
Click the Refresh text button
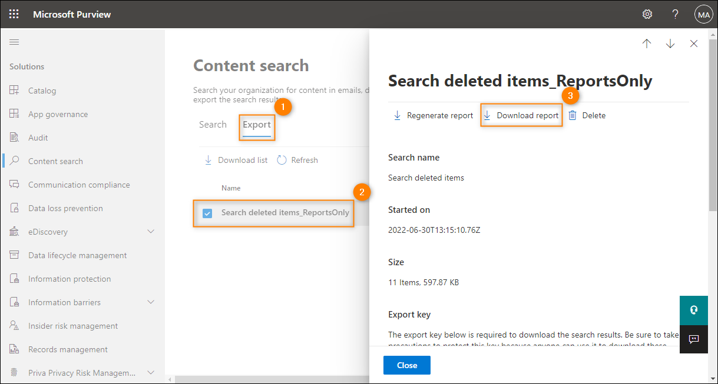pyautogui.click(x=305, y=160)
